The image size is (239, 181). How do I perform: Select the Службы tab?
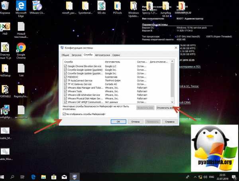88,55
